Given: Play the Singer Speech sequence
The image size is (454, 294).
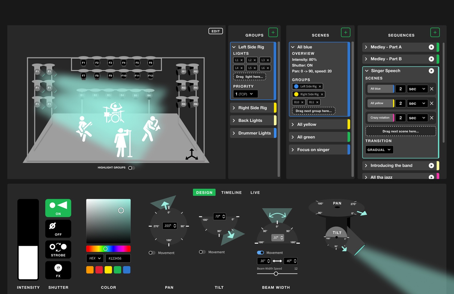Looking at the screenshot, I should point(431,71).
